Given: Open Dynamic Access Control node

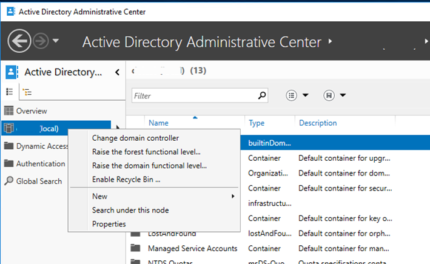Looking at the screenshot, I should [42, 146].
